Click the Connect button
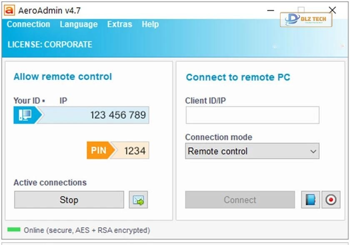This screenshot has width=350, height=245. point(240,200)
